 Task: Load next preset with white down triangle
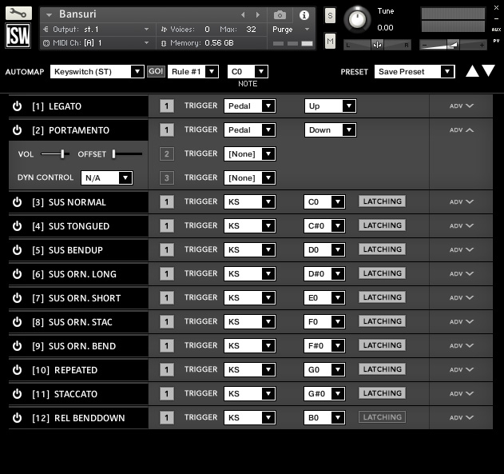click(x=488, y=71)
